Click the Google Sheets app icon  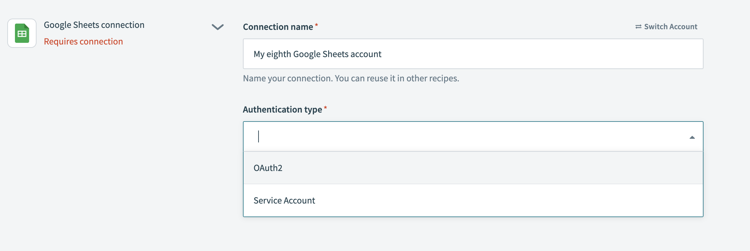click(22, 33)
